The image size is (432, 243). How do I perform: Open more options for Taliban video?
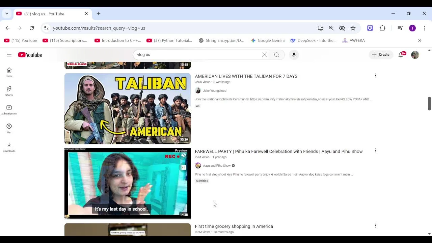click(x=375, y=76)
